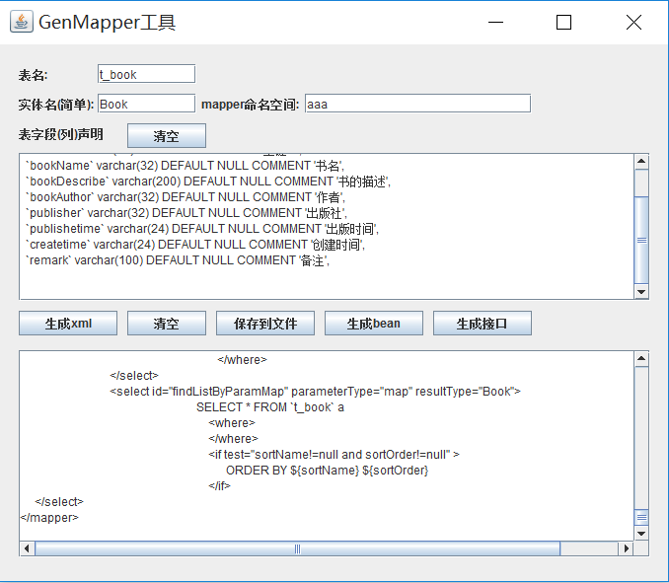Screen dimensions: 669x583
Task: Click the 实体名 field containing Book
Action: [146, 104]
